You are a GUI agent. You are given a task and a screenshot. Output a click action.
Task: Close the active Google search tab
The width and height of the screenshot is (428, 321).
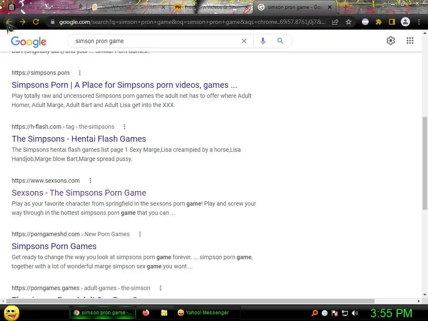(x=330, y=7)
